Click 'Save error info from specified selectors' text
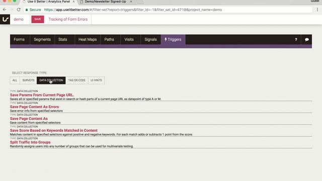This screenshot has width=322, height=181. click(x=36, y=111)
